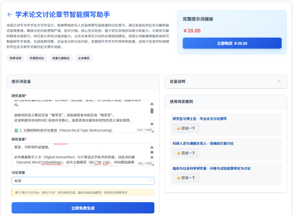Expand the 变量说明 panel chevron
Viewport: 293px width, 215px height.
(x=279, y=81)
